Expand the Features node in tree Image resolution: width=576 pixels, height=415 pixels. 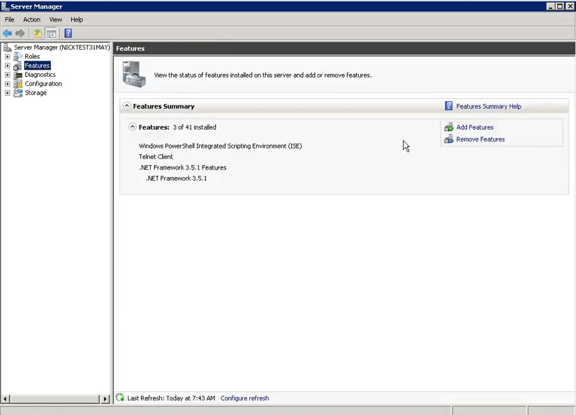coord(8,66)
